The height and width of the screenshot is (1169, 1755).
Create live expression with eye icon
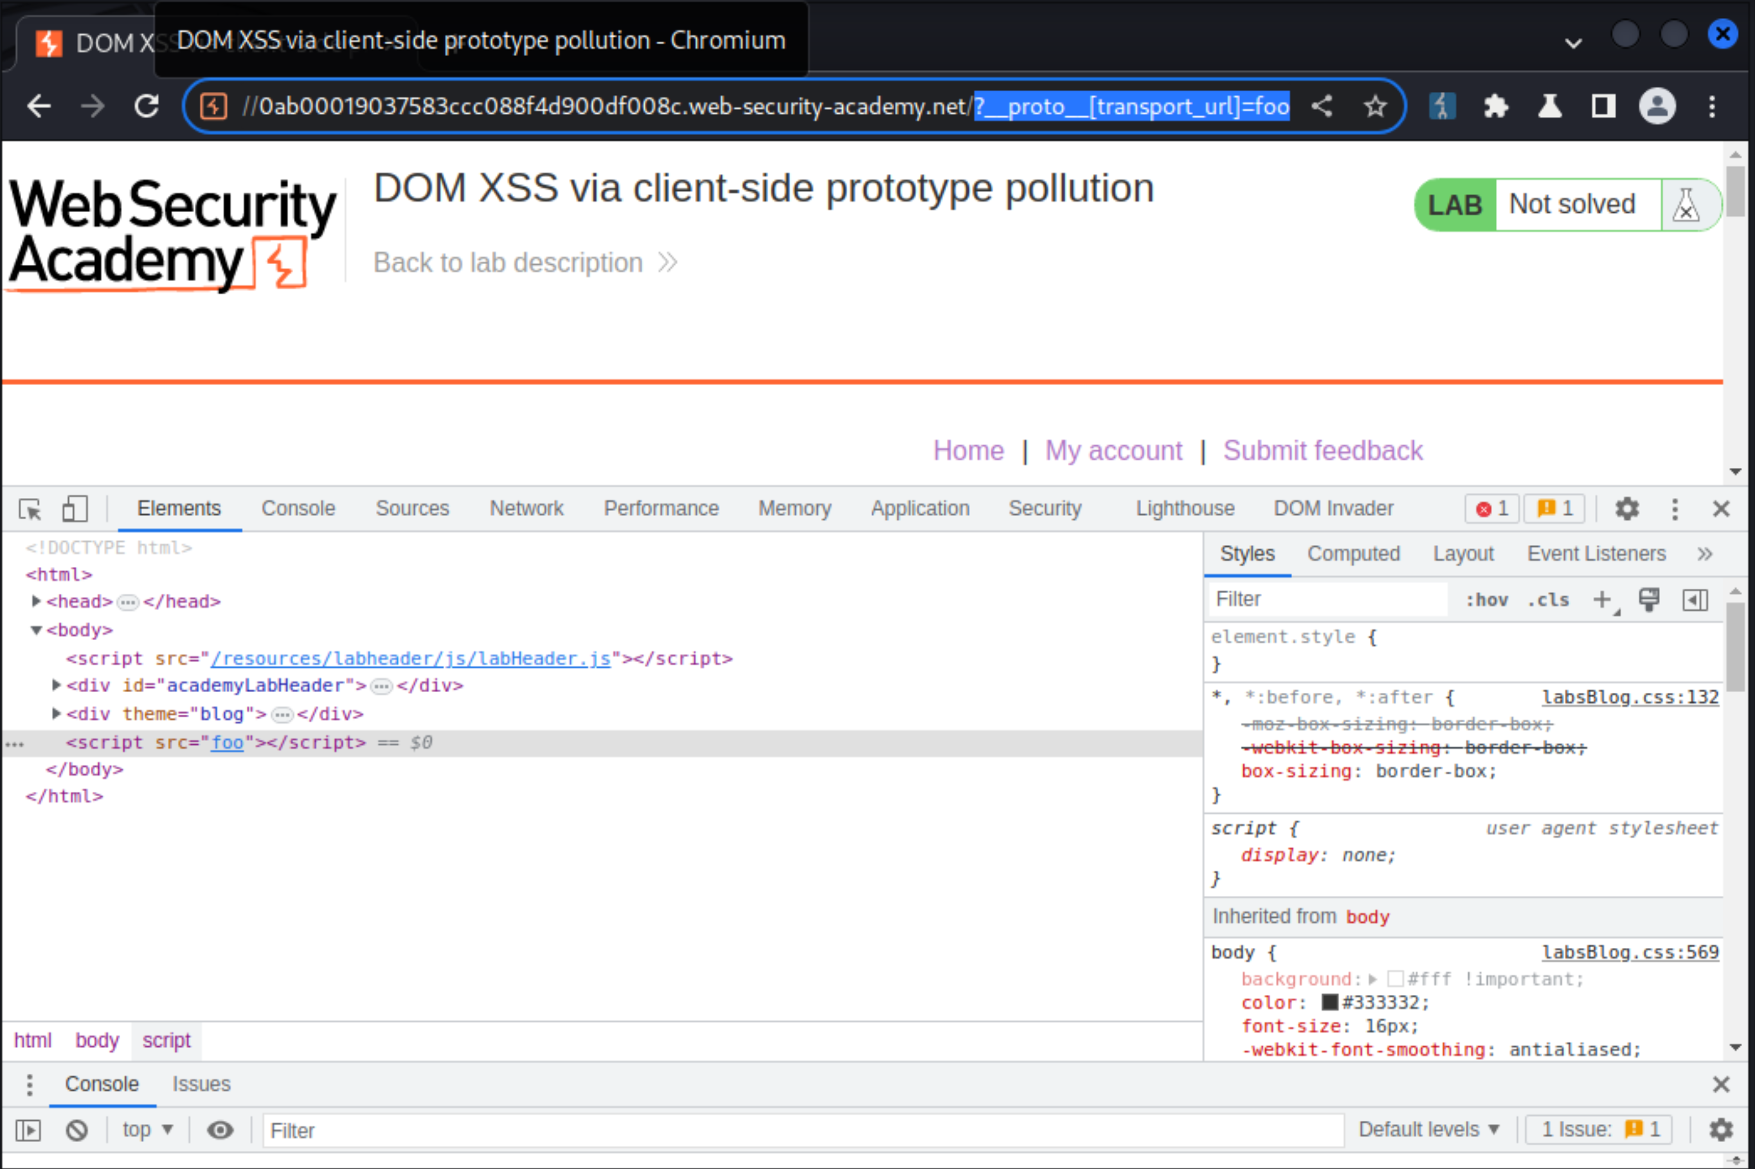pyautogui.click(x=220, y=1131)
